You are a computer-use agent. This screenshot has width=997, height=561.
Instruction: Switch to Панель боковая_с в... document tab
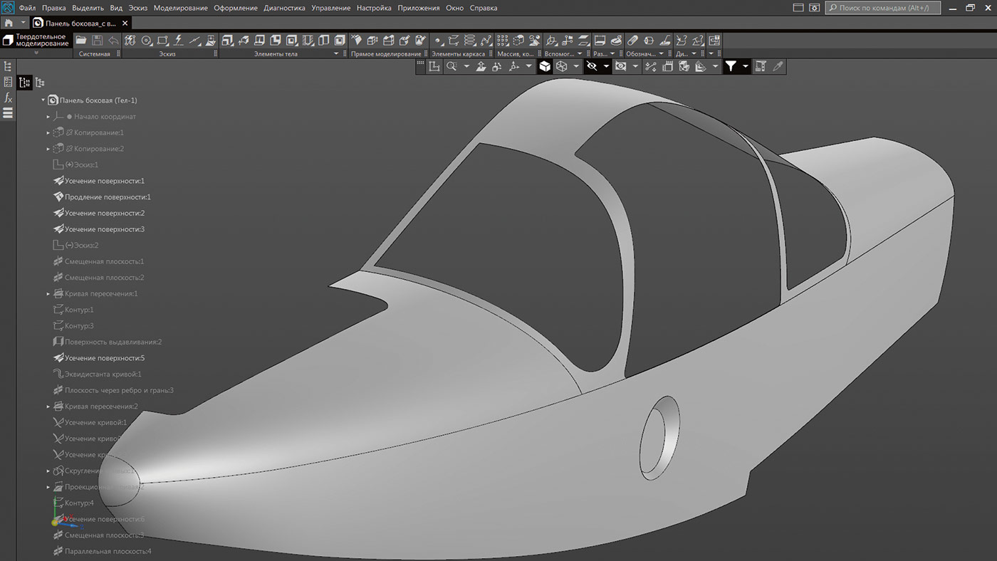pyautogui.click(x=80, y=23)
